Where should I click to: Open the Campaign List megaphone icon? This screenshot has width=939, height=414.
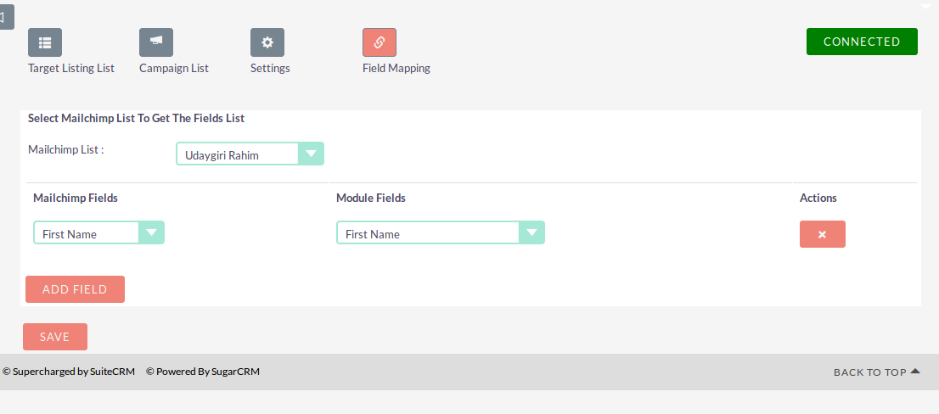tap(156, 42)
